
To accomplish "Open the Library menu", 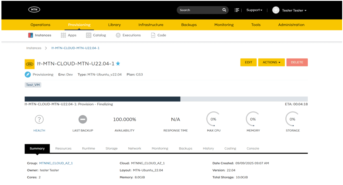I will pyautogui.click(x=114, y=25).
